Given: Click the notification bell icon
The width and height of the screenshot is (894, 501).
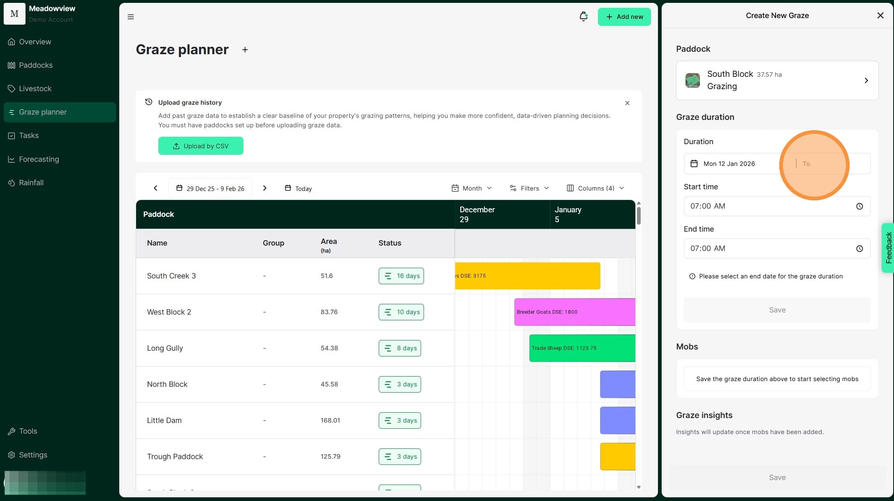Looking at the screenshot, I should coord(583,16).
